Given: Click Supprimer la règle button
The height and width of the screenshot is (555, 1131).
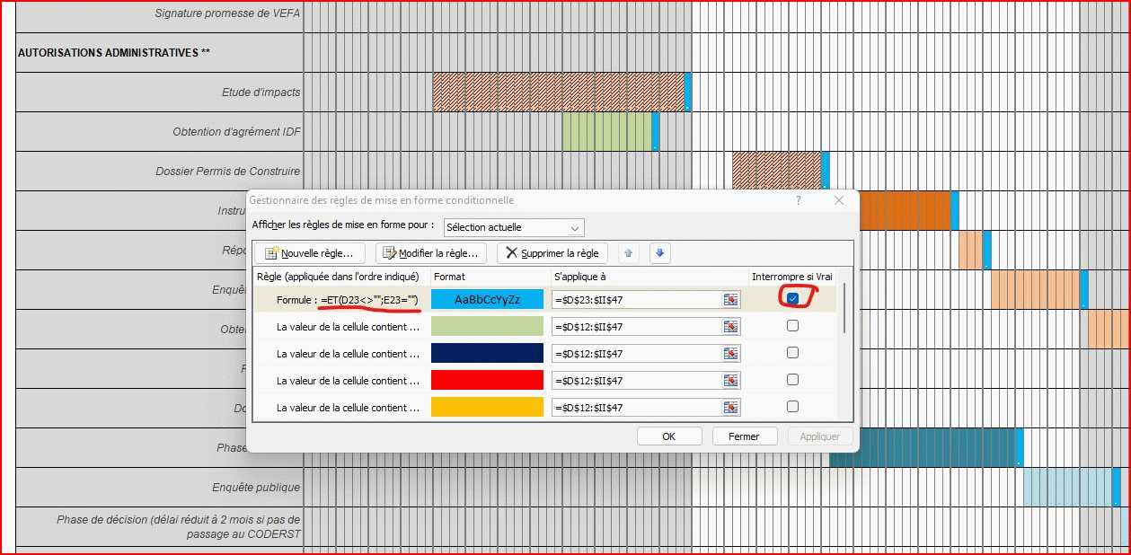Looking at the screenshot, I should [x=552, y=253].
